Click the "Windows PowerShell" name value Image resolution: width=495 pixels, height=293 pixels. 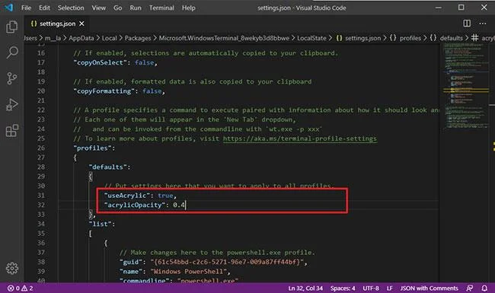tap(188, 271)
